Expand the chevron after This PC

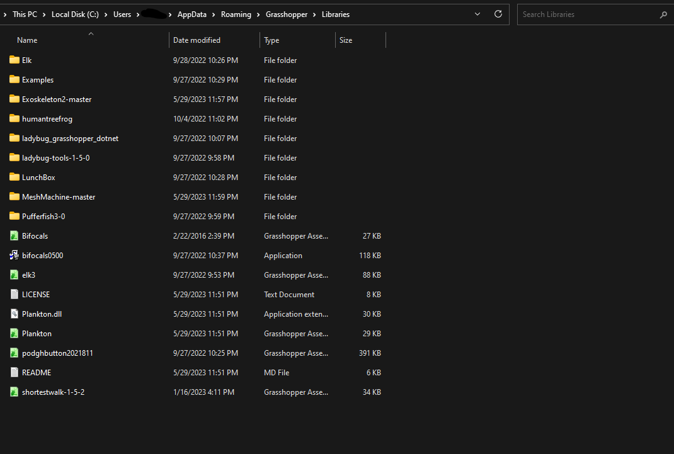(x=44, y=14)
